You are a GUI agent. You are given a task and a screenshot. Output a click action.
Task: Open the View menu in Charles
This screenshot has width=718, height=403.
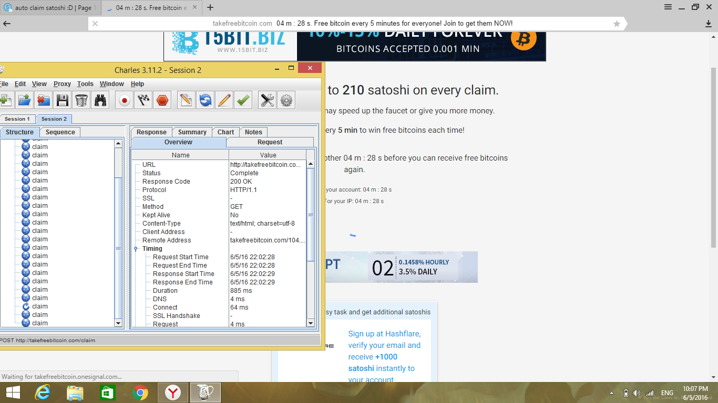[39, 84]
